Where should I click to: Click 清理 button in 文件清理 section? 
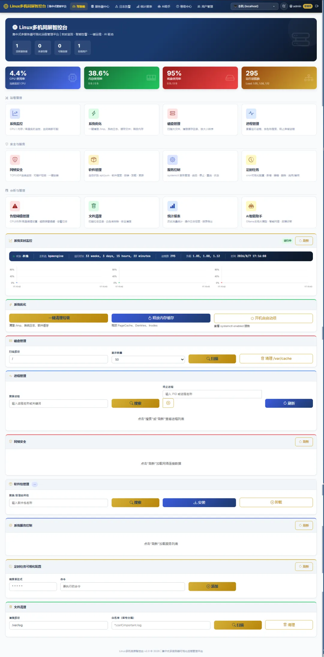289,625
